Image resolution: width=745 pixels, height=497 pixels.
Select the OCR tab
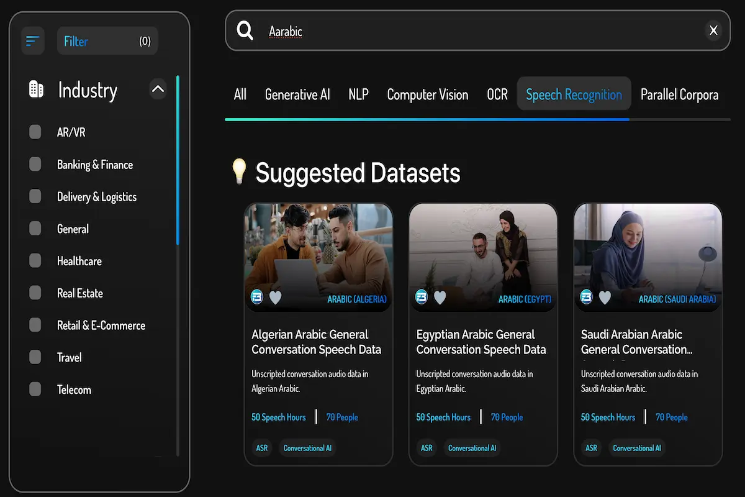pyautogui.click(x=497, y=94)
